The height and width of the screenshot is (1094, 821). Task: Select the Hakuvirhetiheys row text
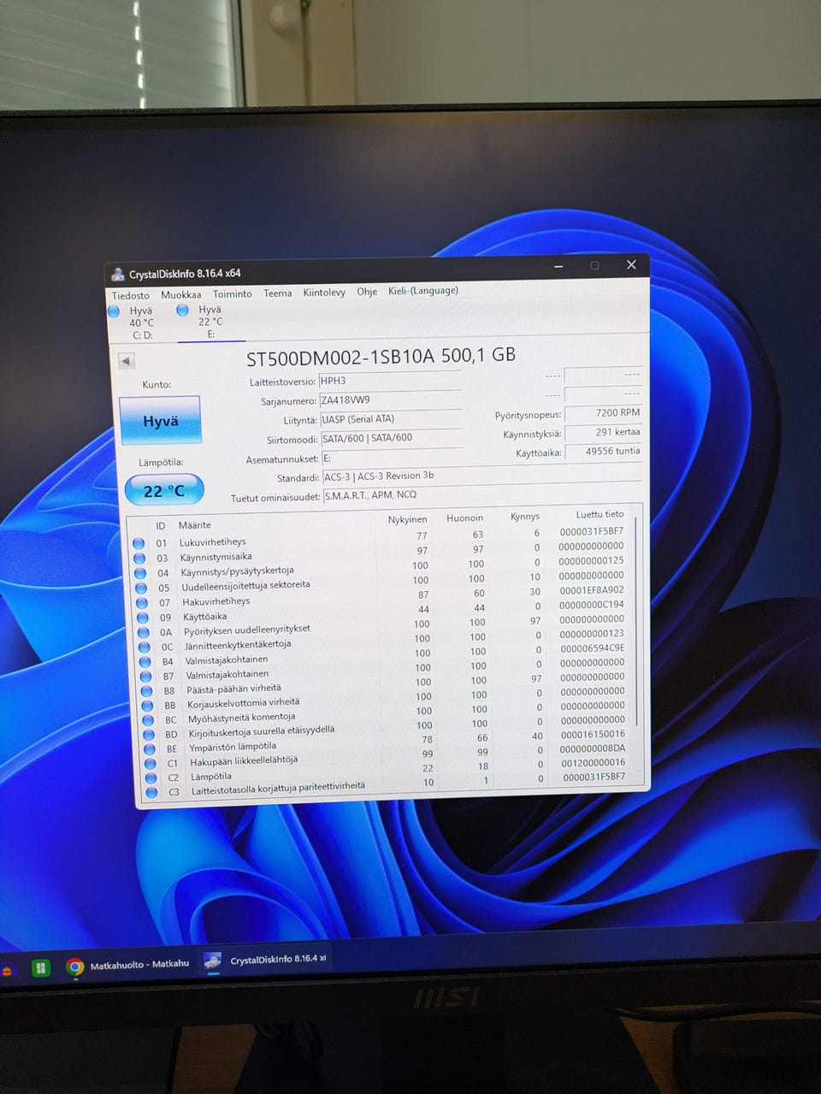tap(216, 601)
